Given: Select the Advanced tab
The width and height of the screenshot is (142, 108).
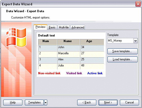Looking at the screenshot, I should point(78,27).
